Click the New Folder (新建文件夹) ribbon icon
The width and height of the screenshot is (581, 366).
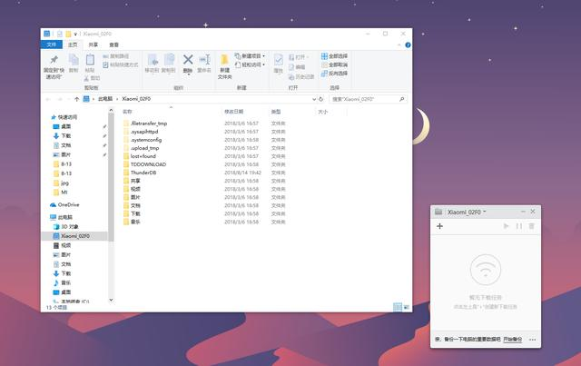coord(224,64)
